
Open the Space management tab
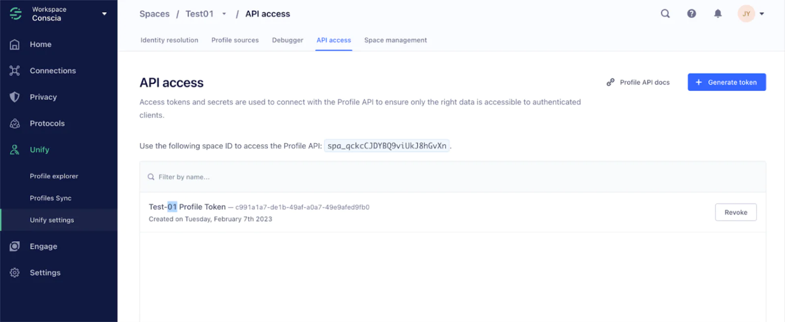tap(395, 40)
